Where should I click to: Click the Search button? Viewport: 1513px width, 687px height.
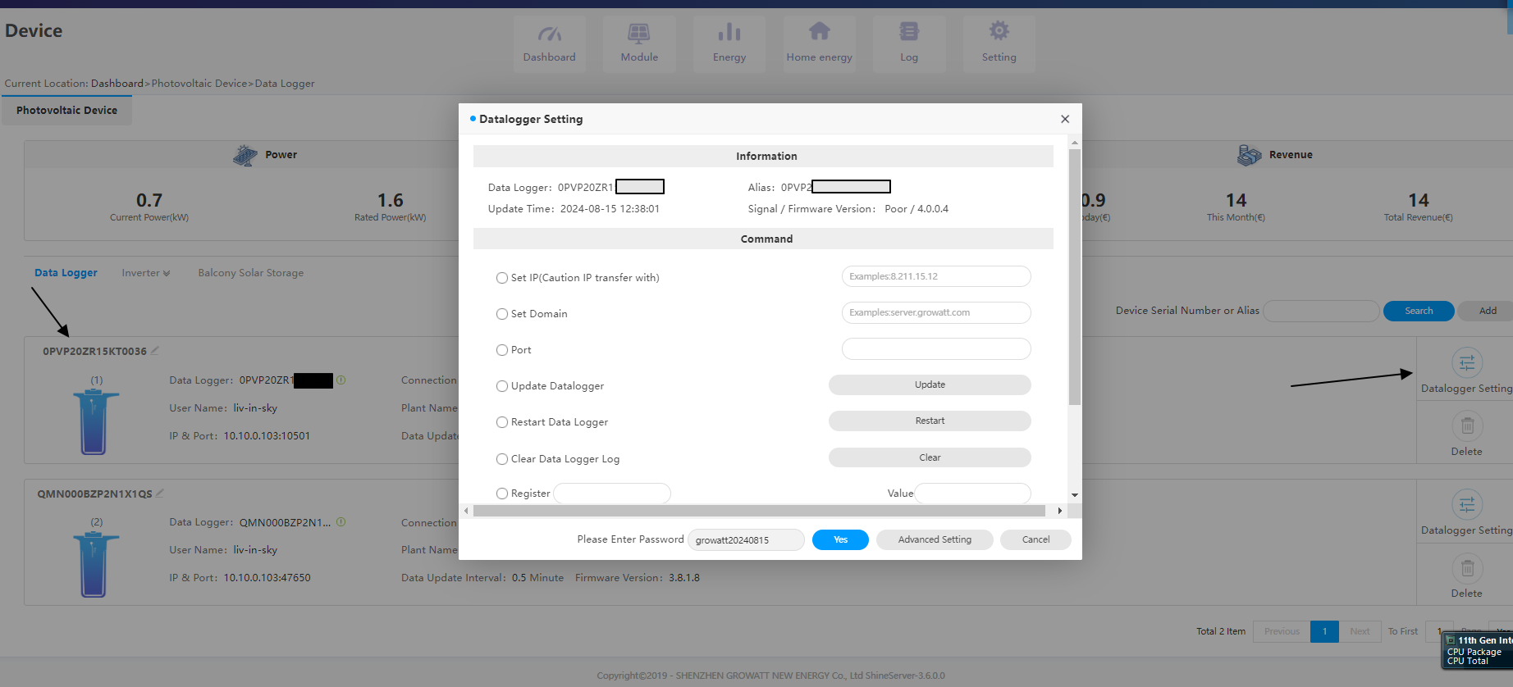[x=1419, y=312]
